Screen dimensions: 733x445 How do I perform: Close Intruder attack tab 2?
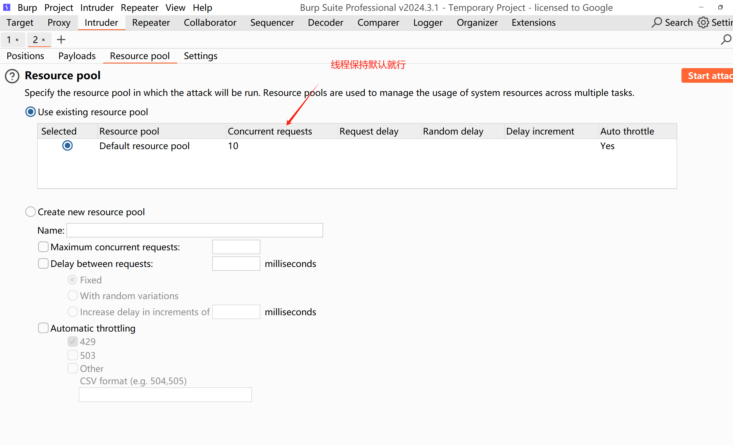(43, 40)
